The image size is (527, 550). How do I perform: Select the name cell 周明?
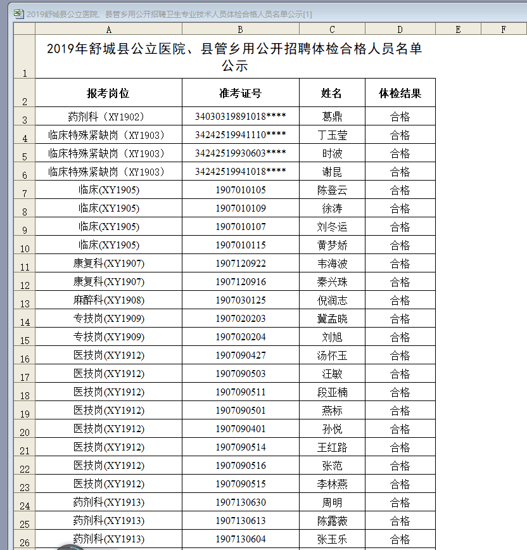pos(332,502)
